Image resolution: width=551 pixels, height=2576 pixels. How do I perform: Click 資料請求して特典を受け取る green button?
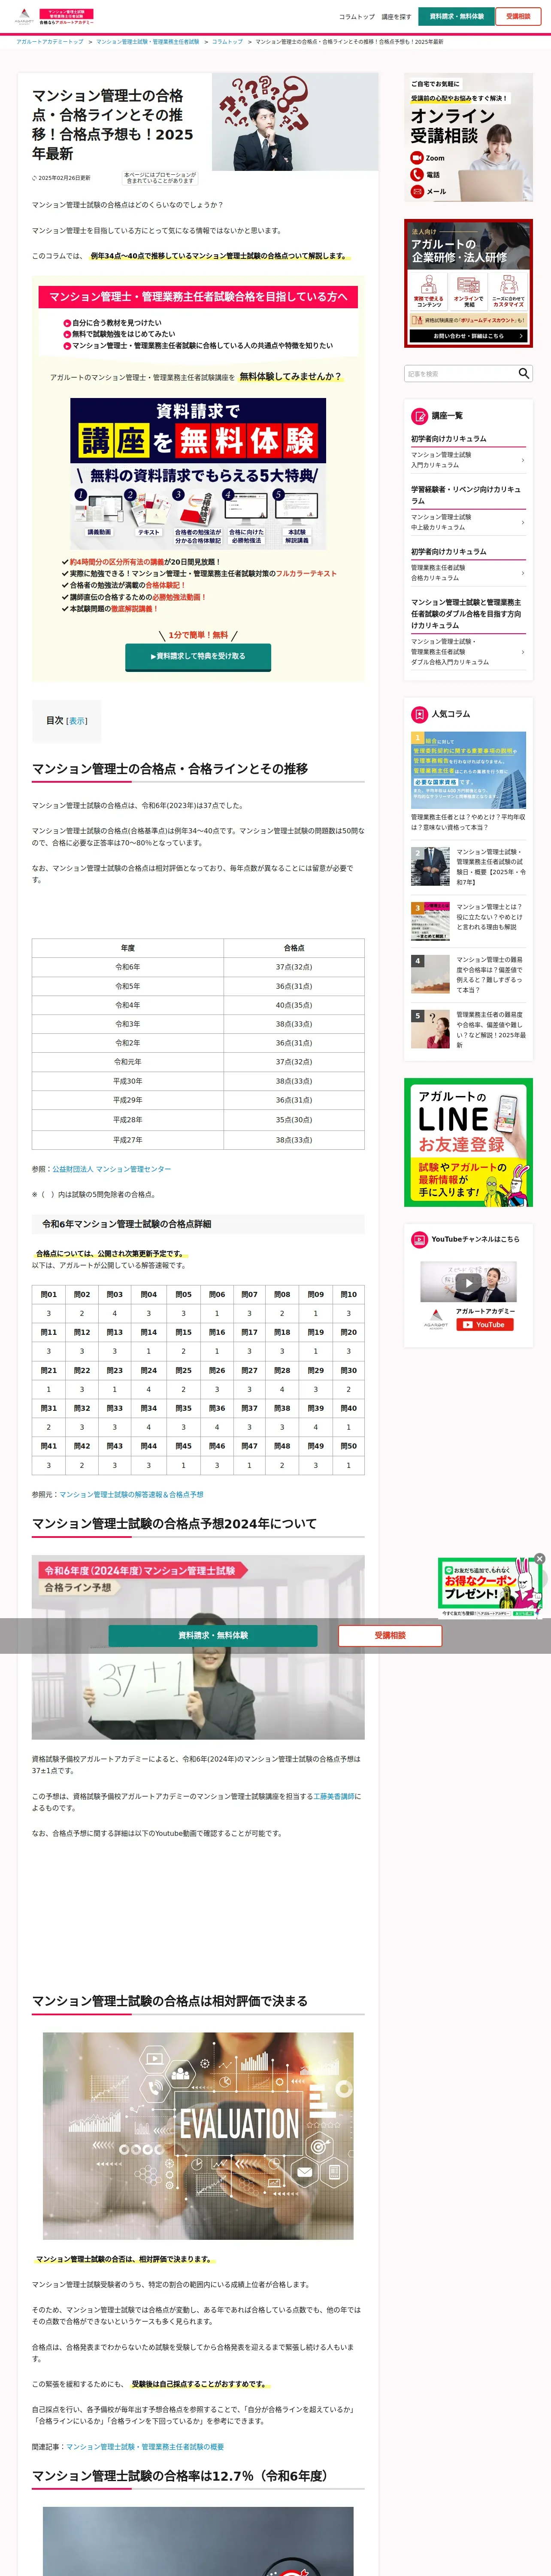pos(198,656)
